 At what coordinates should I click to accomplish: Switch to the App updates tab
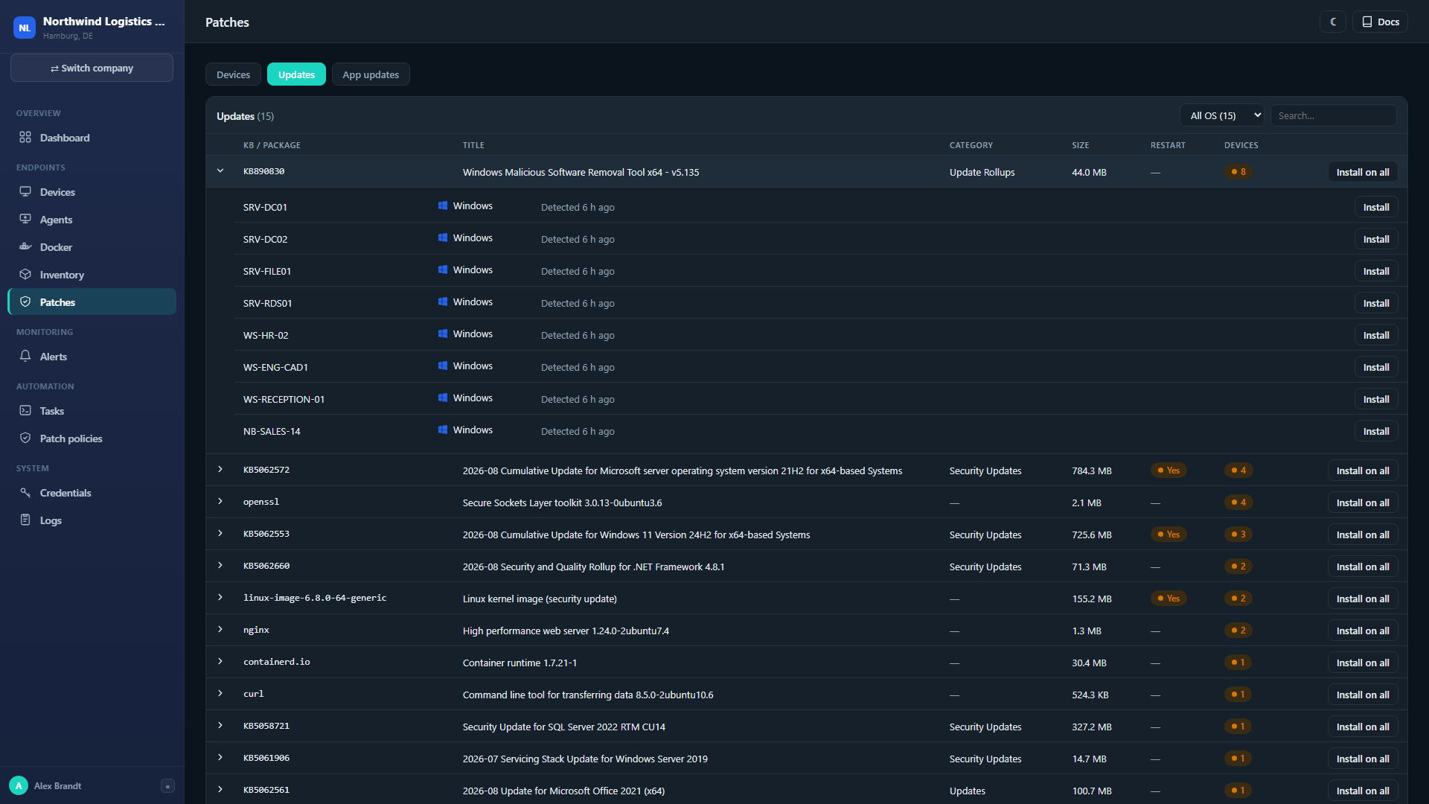[x=371, y=74]
